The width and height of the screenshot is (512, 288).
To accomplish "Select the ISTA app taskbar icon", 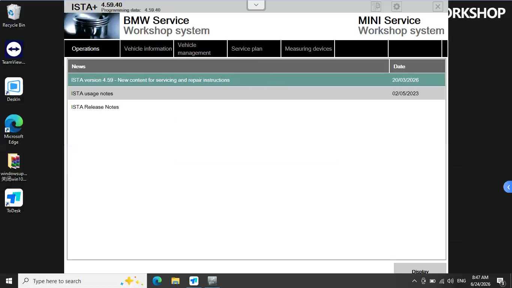I will (x=212, y=281).
